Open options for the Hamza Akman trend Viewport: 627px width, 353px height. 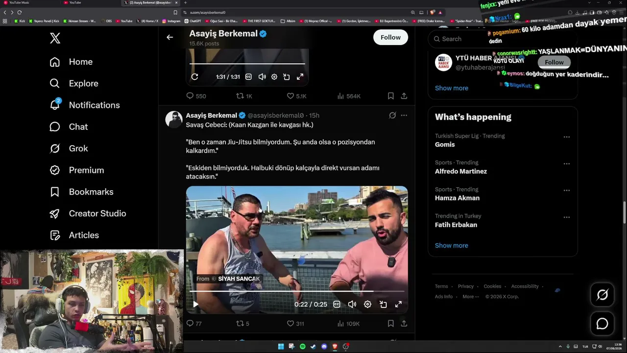pos(566,190)
